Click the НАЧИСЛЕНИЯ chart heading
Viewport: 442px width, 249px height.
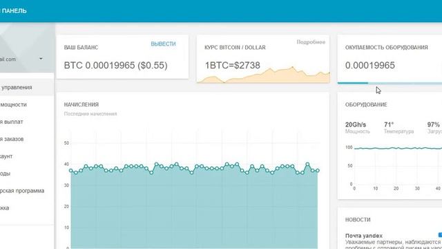81,104
